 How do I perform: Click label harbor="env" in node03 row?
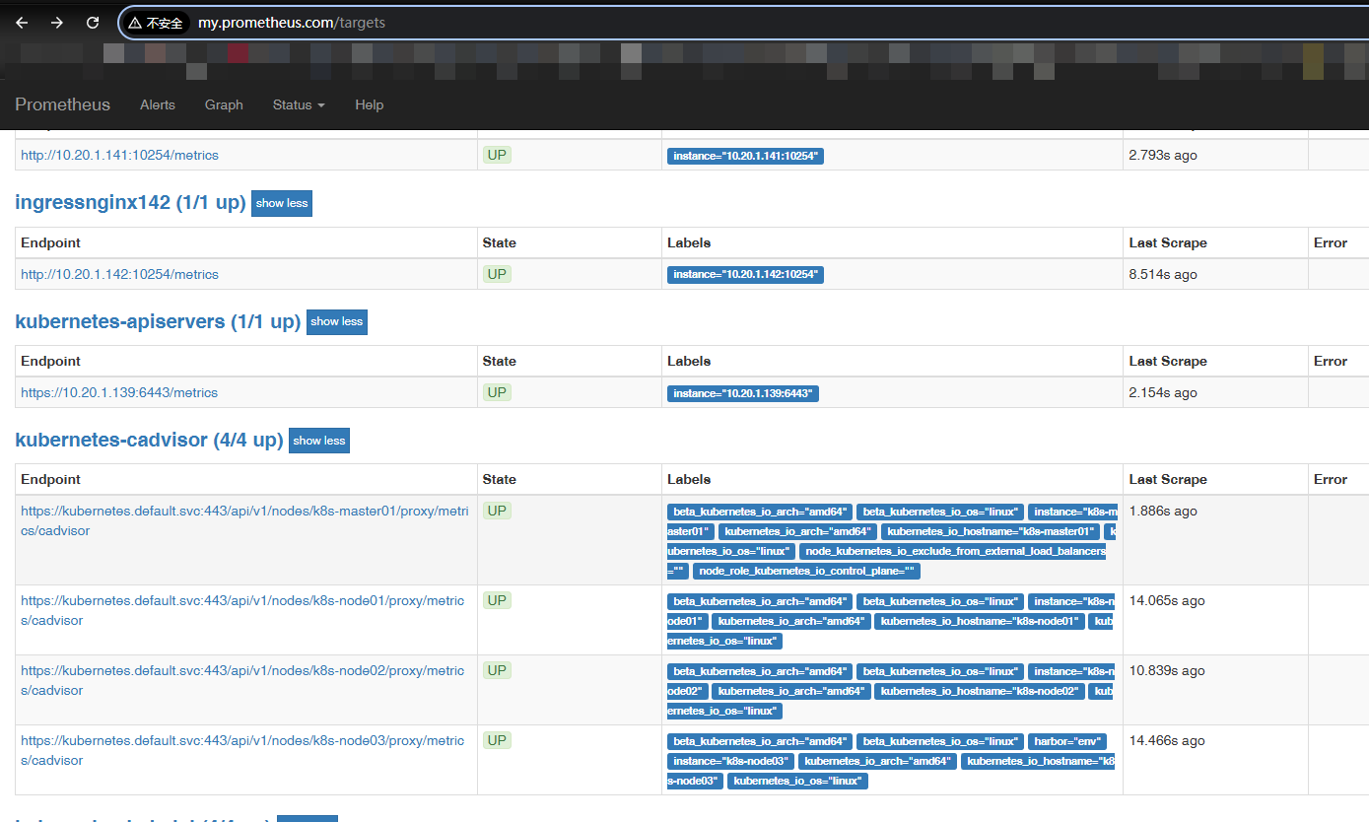(x=1066, y=741)
